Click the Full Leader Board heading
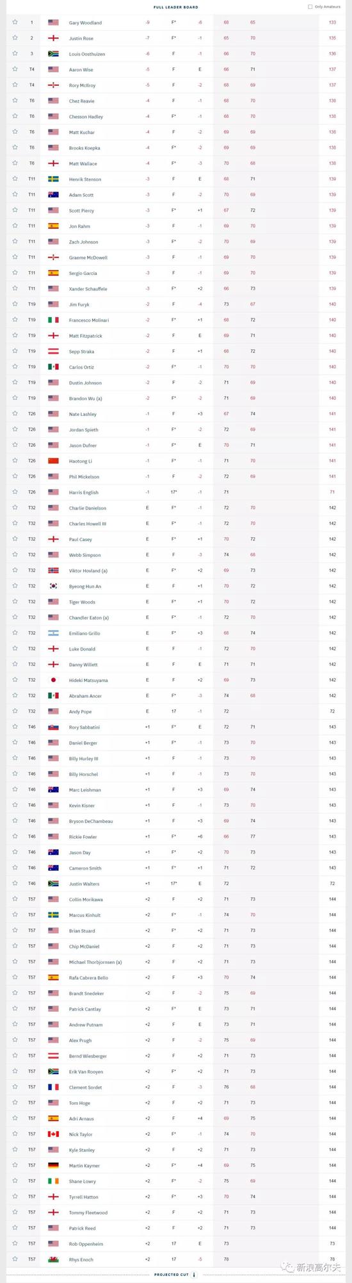Image resolution: width=352 pixels, height=1283 pixels. click(x=176, y=7)
